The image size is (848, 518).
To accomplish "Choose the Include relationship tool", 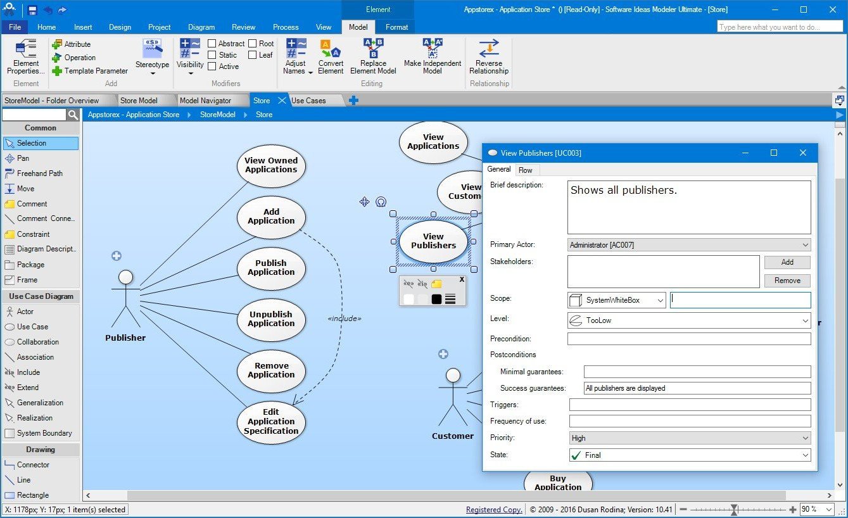I will point(27,372).
